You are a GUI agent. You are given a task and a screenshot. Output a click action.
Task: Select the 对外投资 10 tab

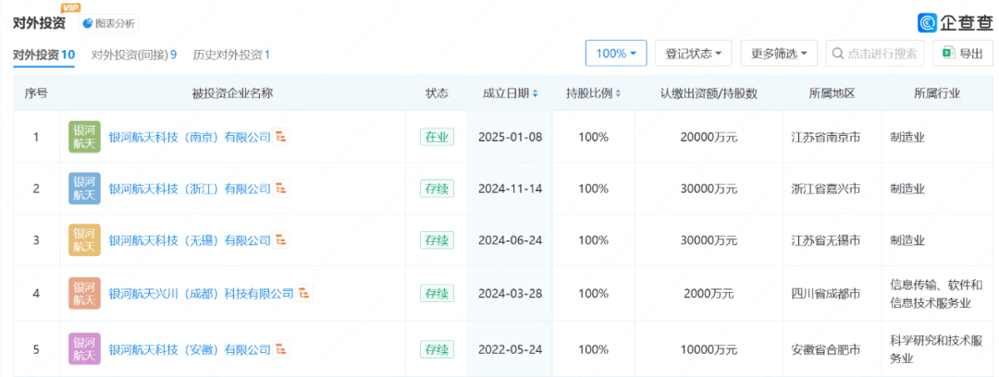click(x=44, y=55)
